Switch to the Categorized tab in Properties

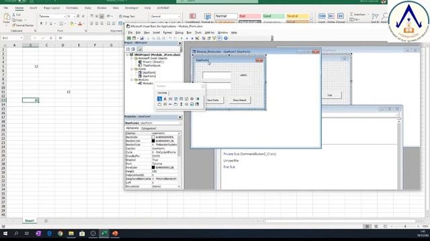tap(148, 129)
